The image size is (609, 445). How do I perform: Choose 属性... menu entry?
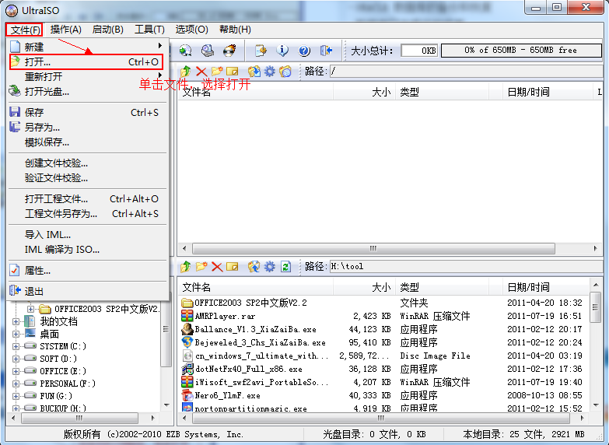[x=86, y=271]
